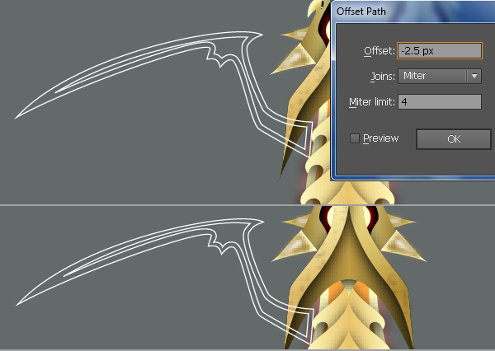
Task: Open the Joins dropdown set to Miter
Action: click(440, 76)
